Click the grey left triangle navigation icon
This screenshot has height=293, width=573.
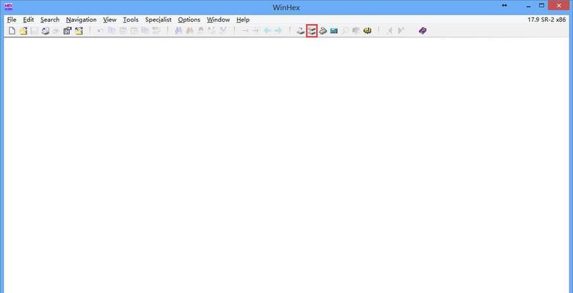[390, 31]
